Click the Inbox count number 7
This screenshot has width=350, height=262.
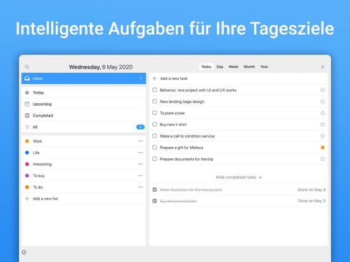tap(141, 78)
